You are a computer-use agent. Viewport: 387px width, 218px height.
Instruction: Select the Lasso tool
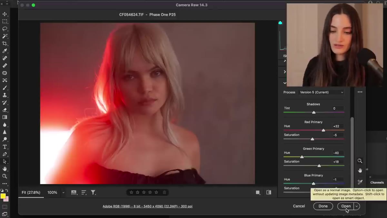5,29
